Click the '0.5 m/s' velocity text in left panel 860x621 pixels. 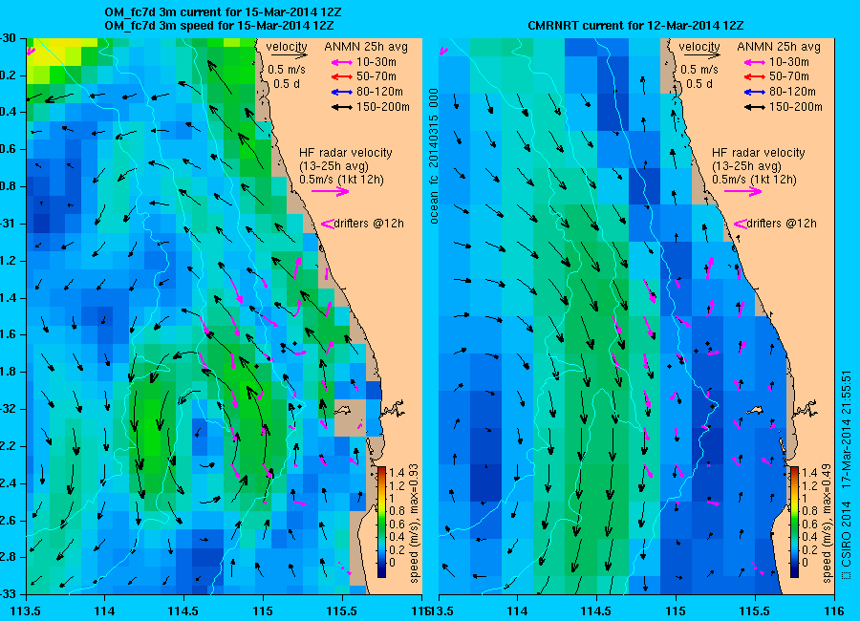tap(287, 70)
